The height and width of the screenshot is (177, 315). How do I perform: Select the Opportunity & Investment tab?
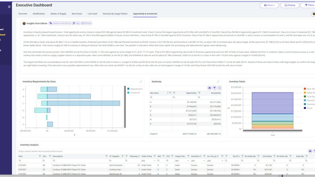point(145,14)
